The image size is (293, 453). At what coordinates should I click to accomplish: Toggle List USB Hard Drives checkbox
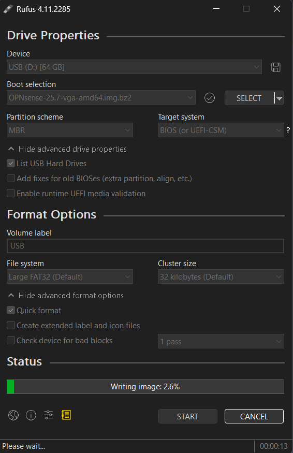coord(11,164)
